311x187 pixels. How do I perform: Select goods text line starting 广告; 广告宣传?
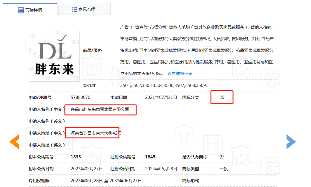[196, 27]
